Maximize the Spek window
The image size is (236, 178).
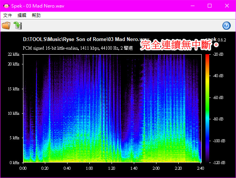(x=210, y=6)
